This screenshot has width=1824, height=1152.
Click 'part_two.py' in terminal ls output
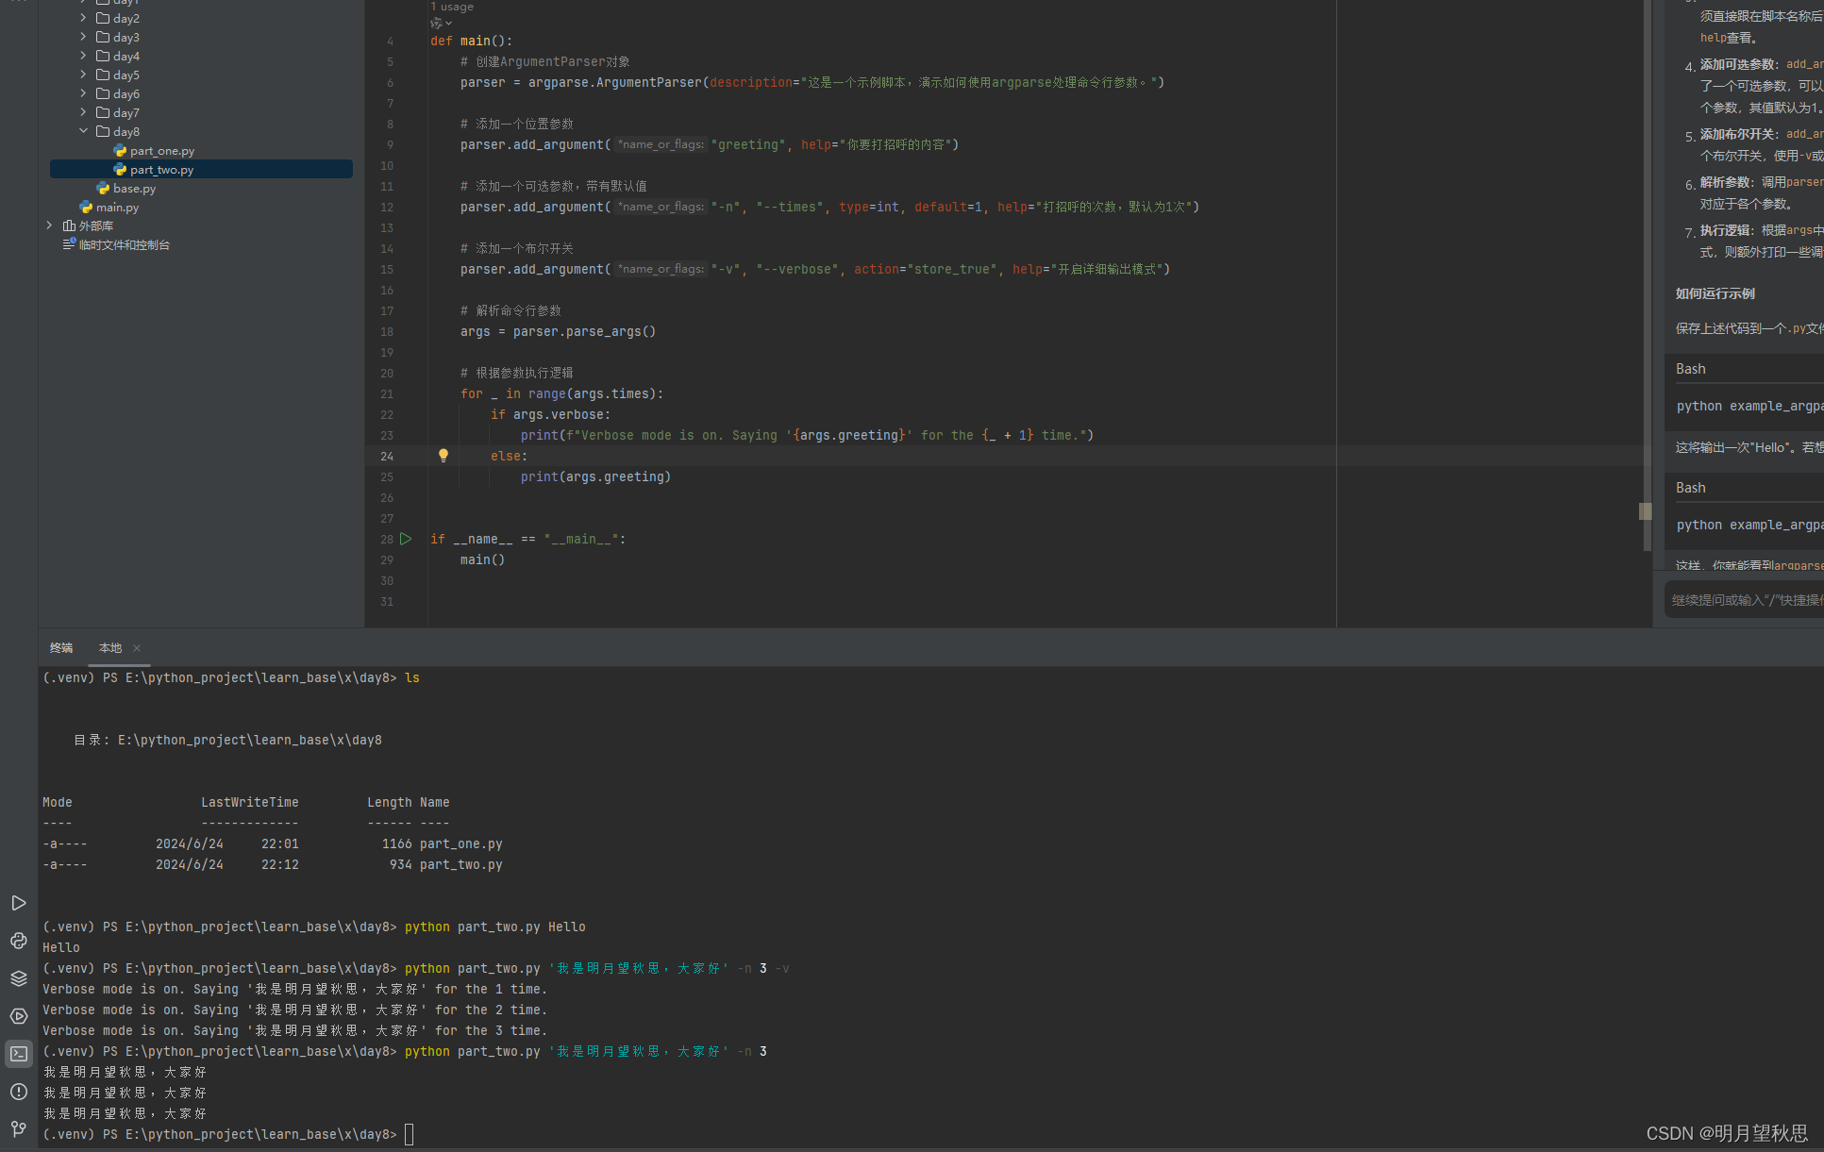[x=460, y=865]
